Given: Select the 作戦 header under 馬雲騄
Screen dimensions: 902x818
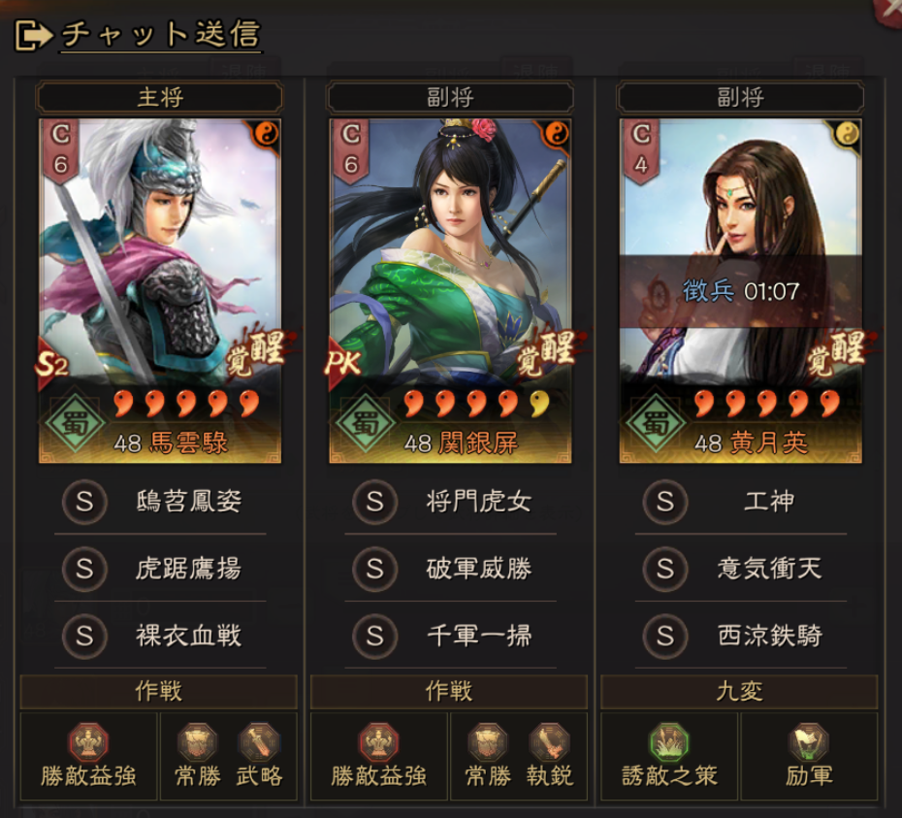Looking at the screenshot, I should click(x=159, y=691).
